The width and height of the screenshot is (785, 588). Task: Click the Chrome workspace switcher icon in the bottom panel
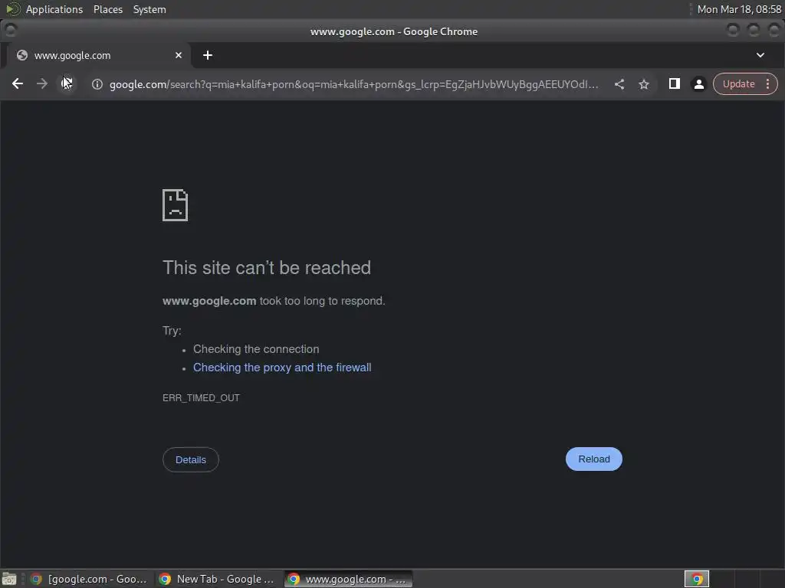(x=697, y=579)
